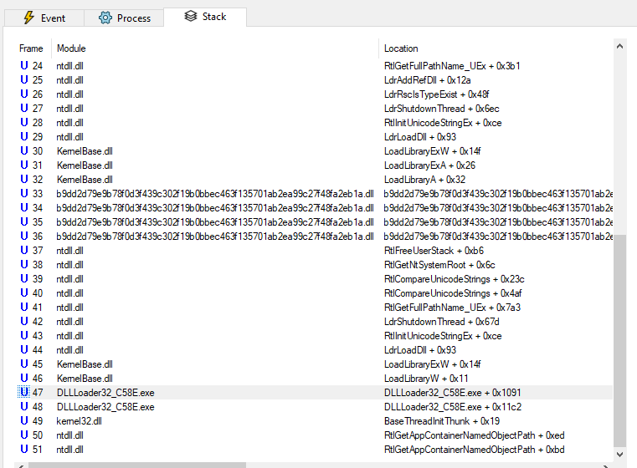The width and height of the screenshot is (637, 468).
Task: Select the Stack tab
Action: pos(205,17)
